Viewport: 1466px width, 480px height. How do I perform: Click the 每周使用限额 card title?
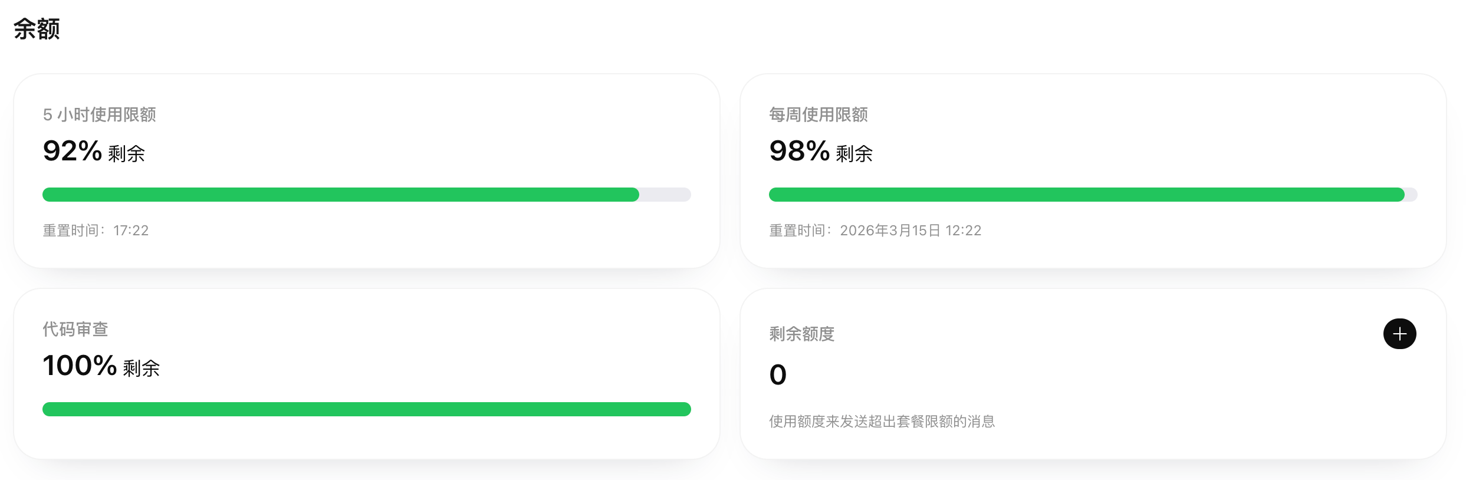coord(819,114)
